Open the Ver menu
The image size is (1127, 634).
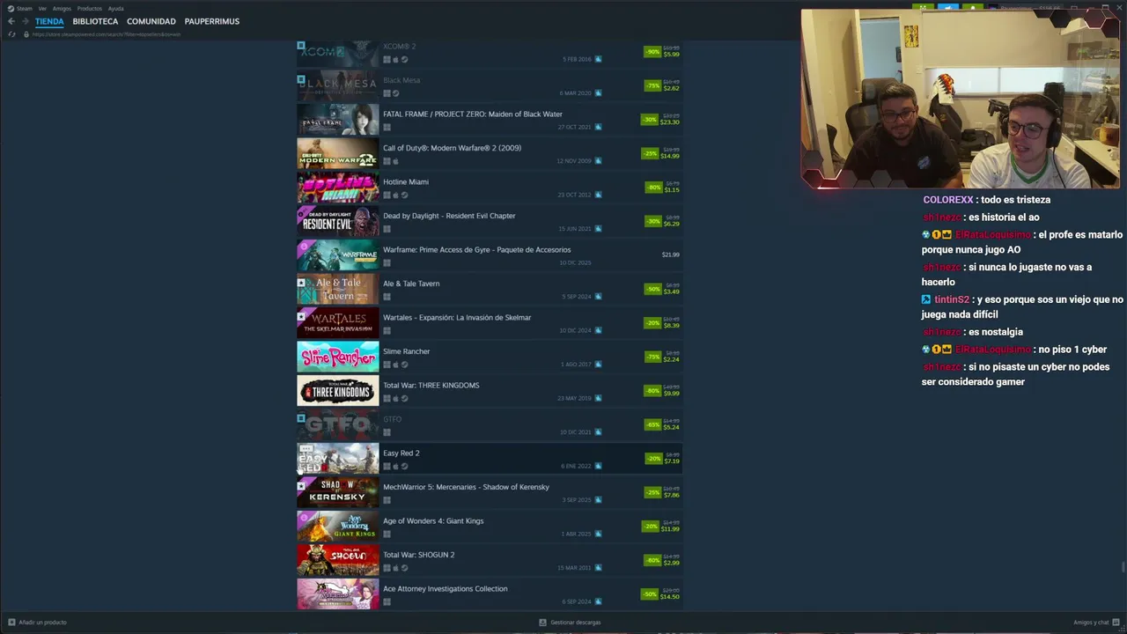point(42,8)
